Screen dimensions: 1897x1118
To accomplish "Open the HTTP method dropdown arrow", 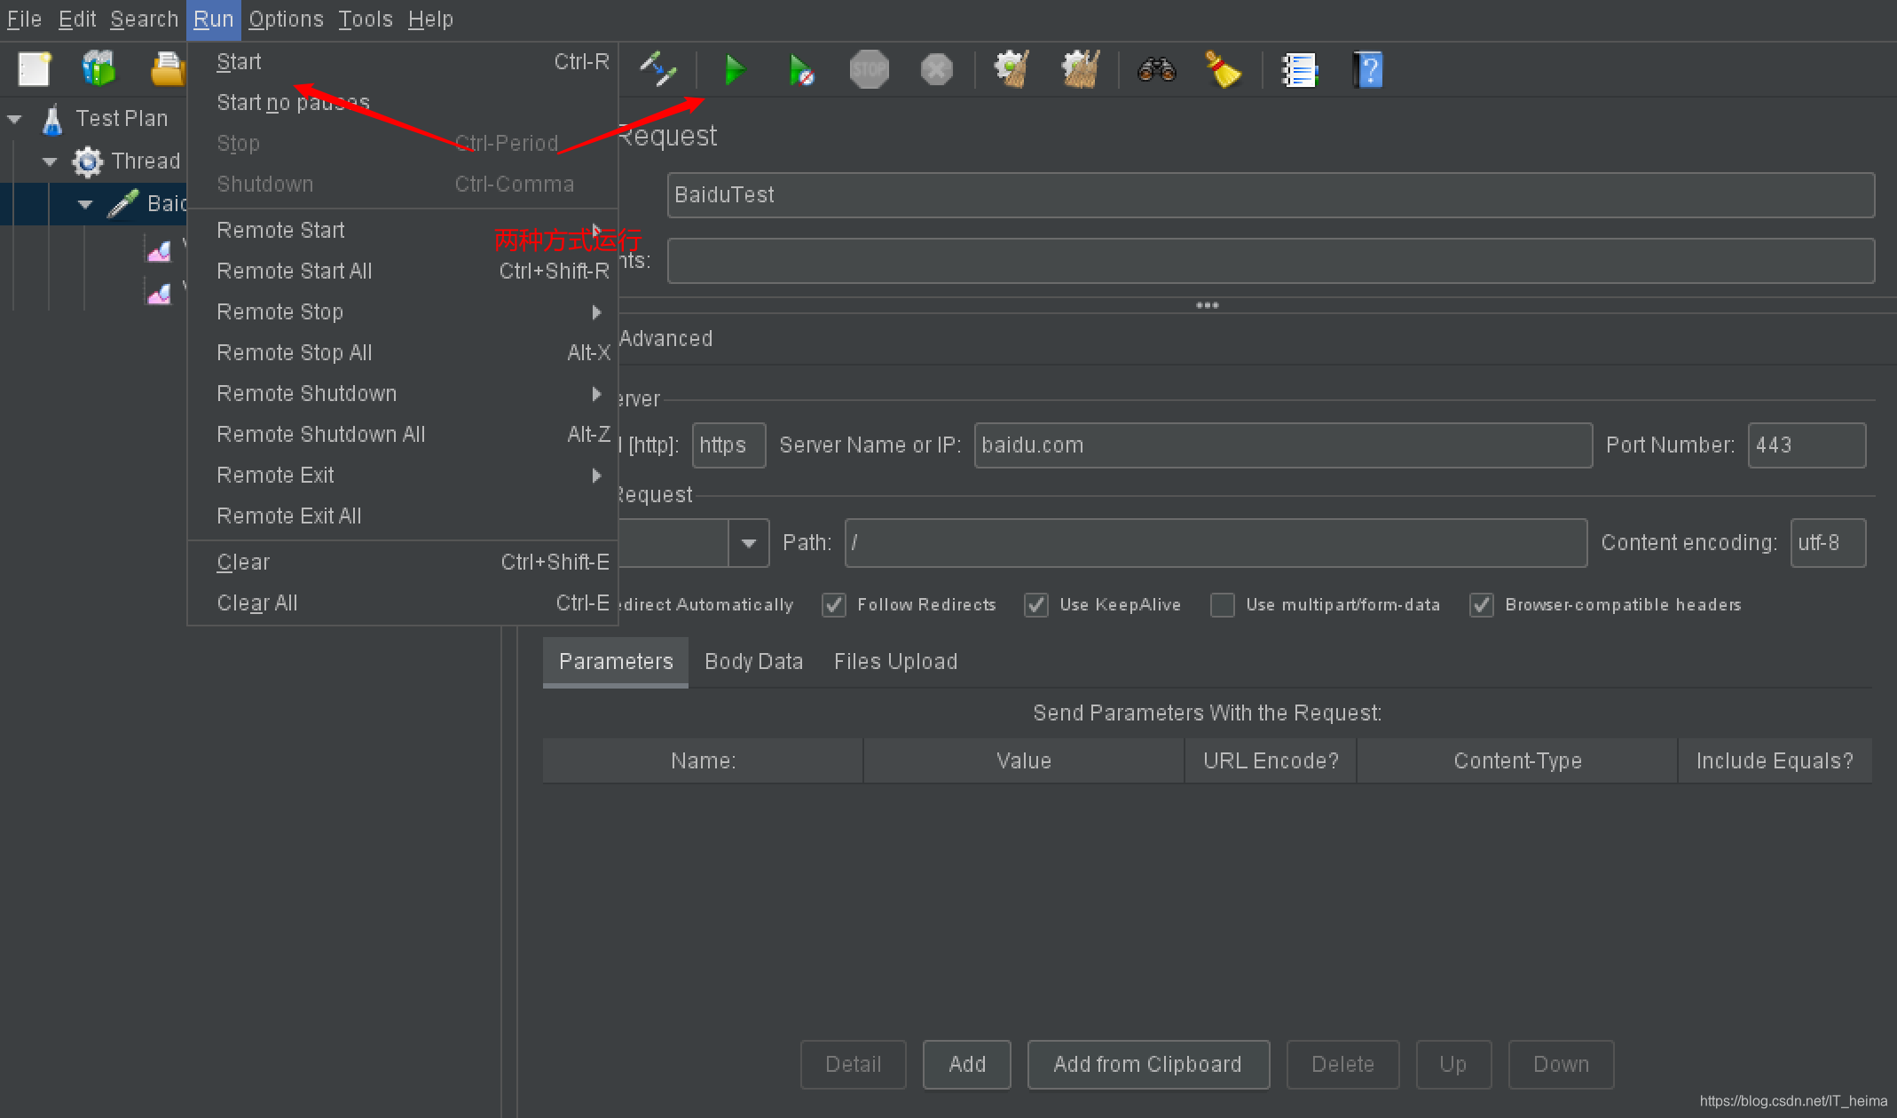I will pyautogui.click(x=748, y=543).
